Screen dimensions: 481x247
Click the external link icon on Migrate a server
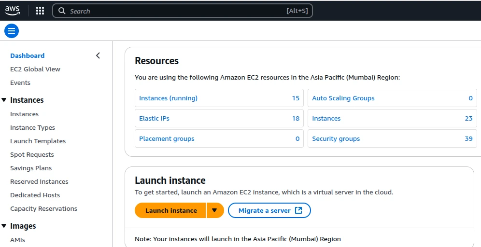[x=298, y=210]
